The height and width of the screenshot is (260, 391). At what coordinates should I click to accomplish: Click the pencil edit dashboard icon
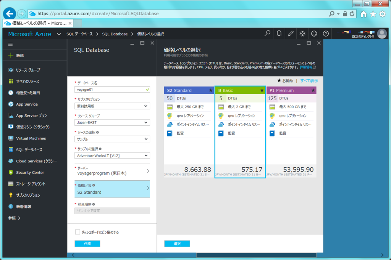[x=291, y=34]
